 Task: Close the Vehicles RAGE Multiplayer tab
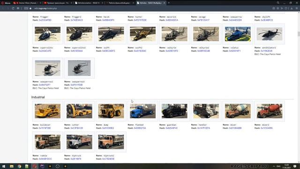(x=164, y=3)
